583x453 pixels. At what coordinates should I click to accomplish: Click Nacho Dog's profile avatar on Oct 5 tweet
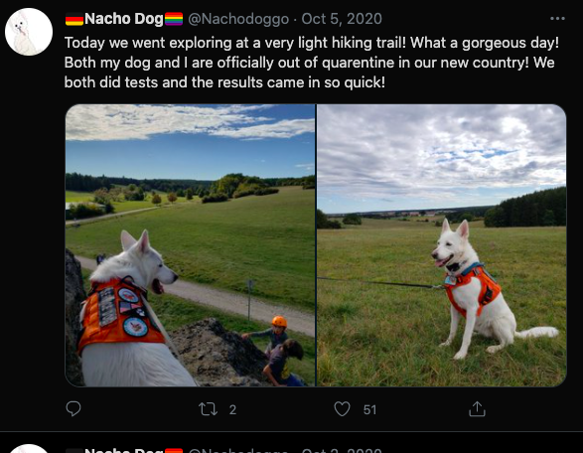pyautogui.click(x=29, y=32)
